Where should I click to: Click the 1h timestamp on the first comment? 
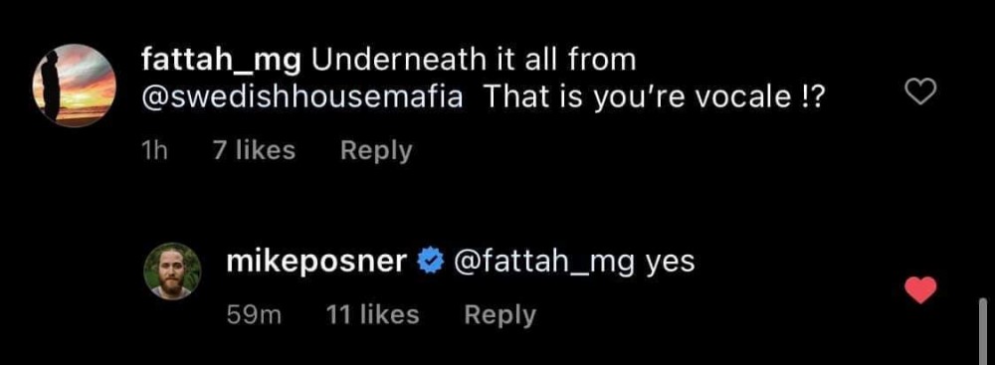152,150
